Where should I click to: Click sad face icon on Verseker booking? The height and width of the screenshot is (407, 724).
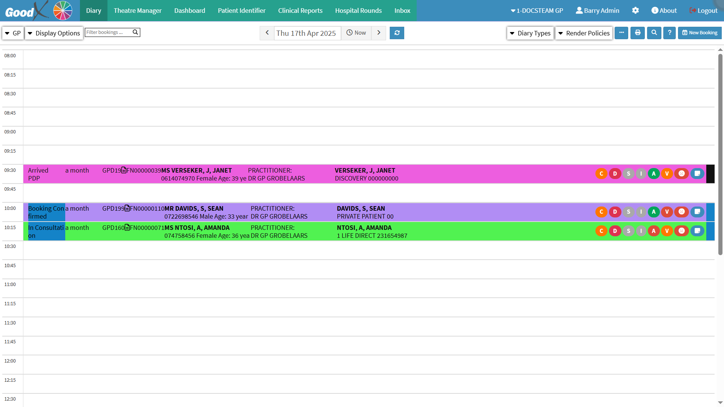(681, 174)
